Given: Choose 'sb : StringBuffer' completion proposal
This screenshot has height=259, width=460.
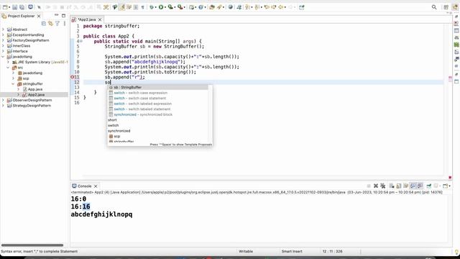Looking at the screenshot, I should coord(158,87).
